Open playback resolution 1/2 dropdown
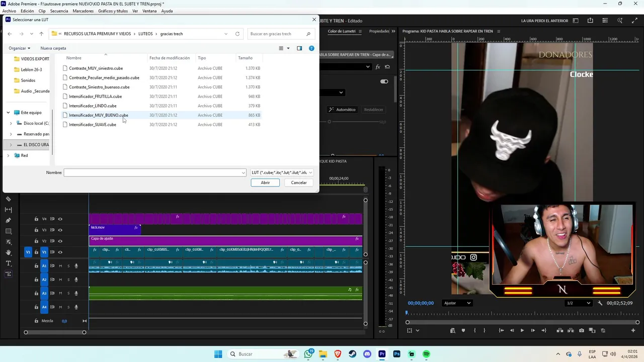Image resolution: width=644 pixels, height=362 pixels. [x=579, y=303]
